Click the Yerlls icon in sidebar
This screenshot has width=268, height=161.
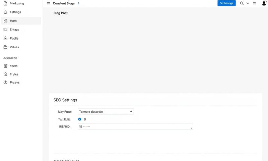(5, 66)
